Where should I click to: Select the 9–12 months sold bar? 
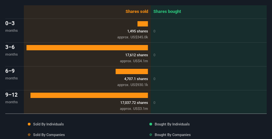tap(89, 95)
